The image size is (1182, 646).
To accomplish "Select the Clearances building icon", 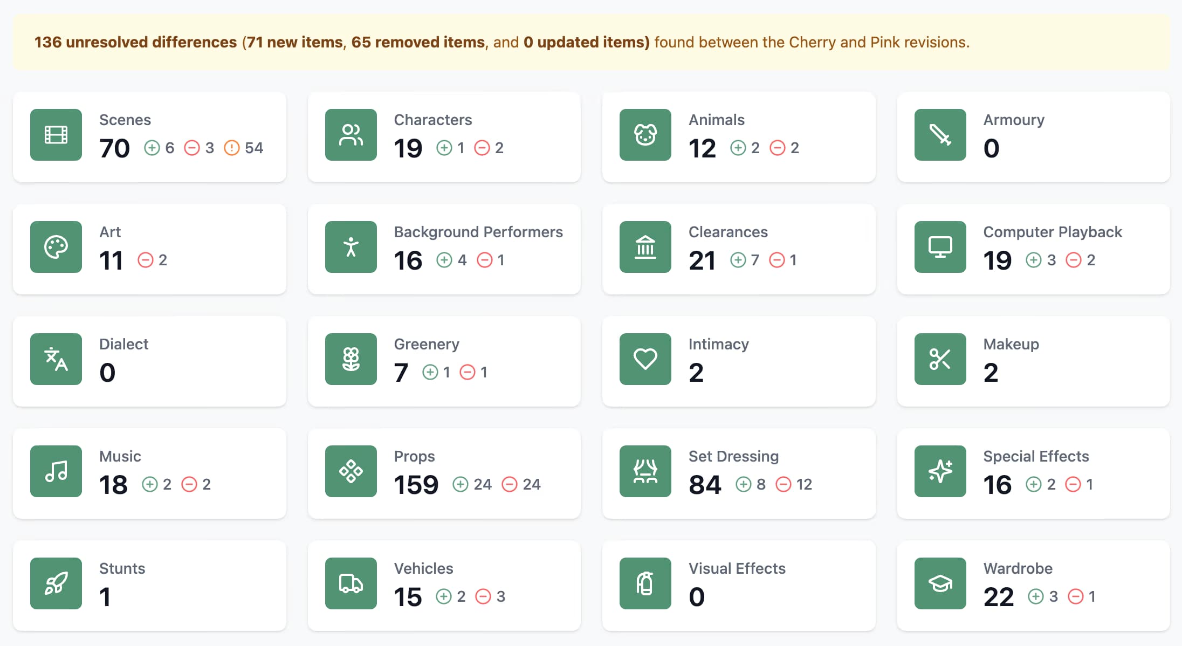I will click(x=645, y=247).
